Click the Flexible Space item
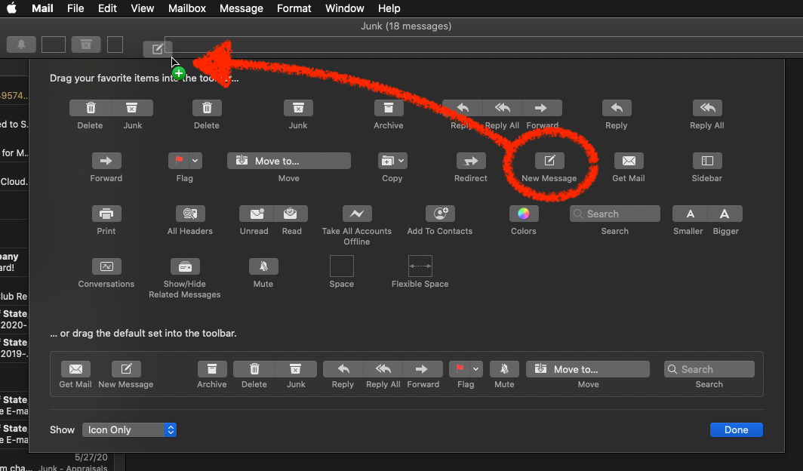The image size is (803, 471). click(x=420, y=266)
